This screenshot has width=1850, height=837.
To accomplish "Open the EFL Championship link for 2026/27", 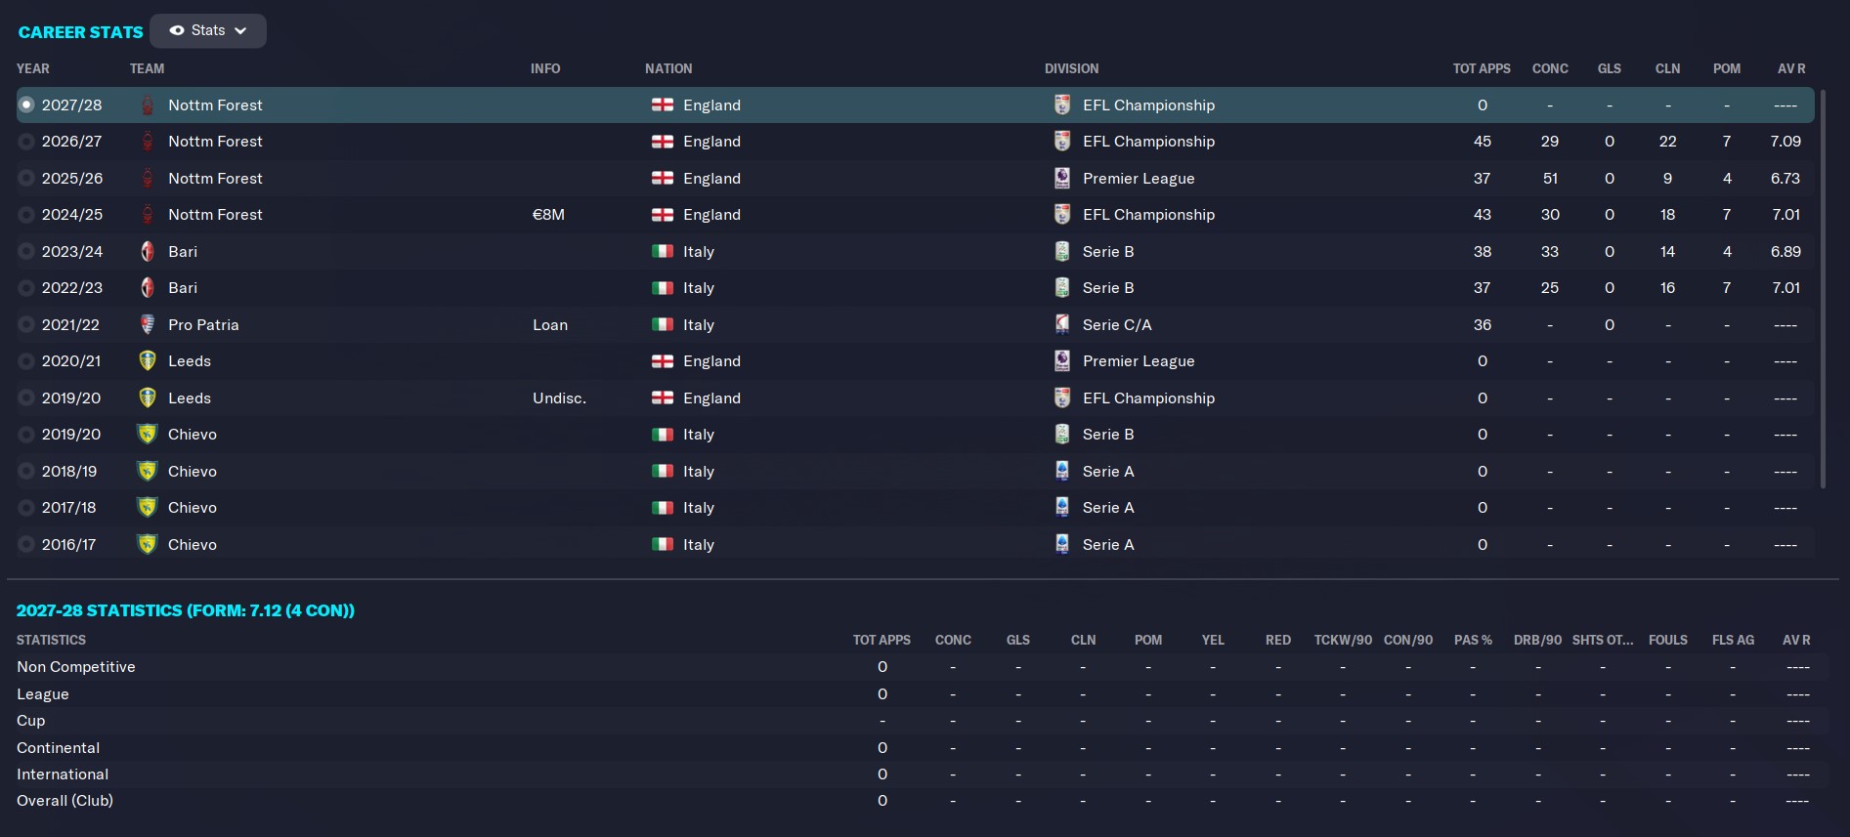I will (x=1148, y=142).
